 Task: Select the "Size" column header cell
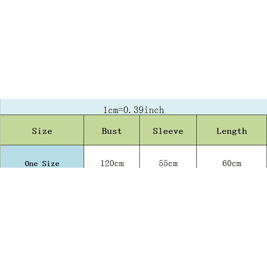[42, 131]
